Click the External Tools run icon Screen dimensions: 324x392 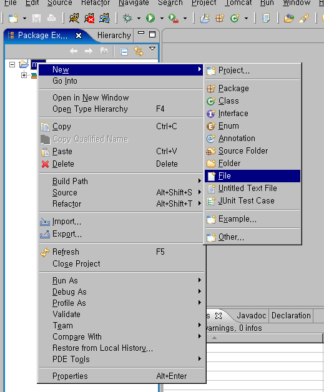click(174, 18)
